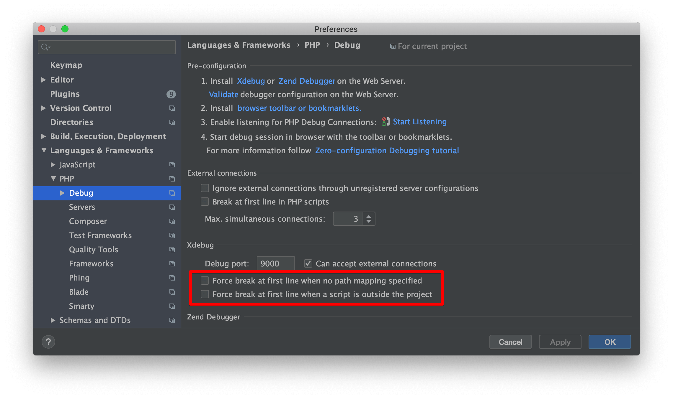Screen dimensions: 673x399
Task: Collapse the PHP node
Action: point(53,179)
